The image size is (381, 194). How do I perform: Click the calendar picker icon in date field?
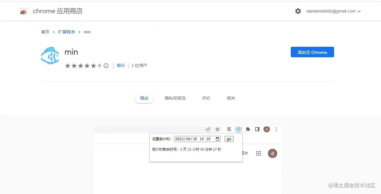point(217,139)
